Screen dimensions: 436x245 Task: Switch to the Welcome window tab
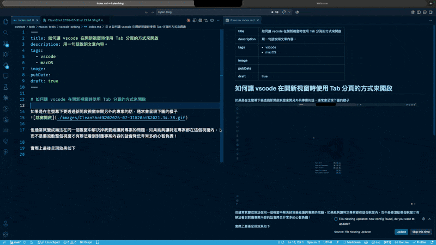322,3
